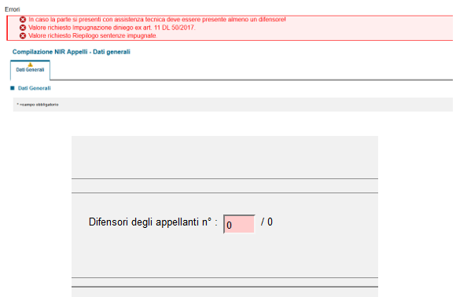Select the 'Impugnazione diniego ex art. 11' error
This screenshot has height=297, width=456.
point(112,27)
